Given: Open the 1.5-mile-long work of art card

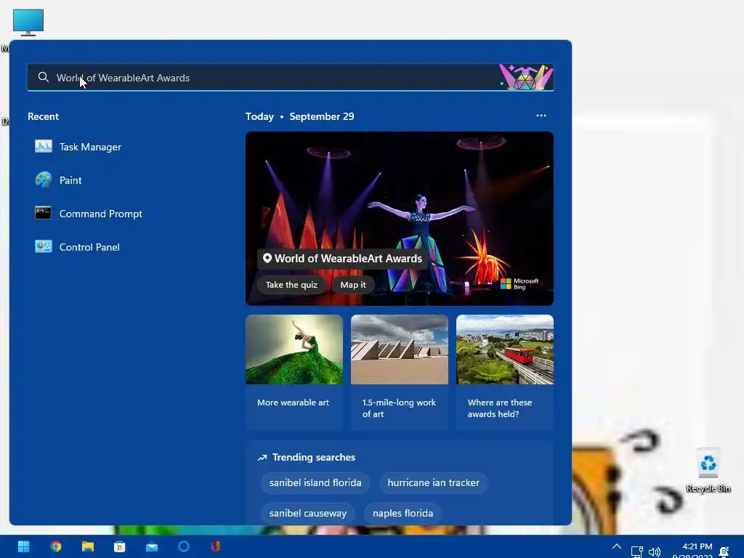Looking at the screenshot, I should (x=400, y=373).
